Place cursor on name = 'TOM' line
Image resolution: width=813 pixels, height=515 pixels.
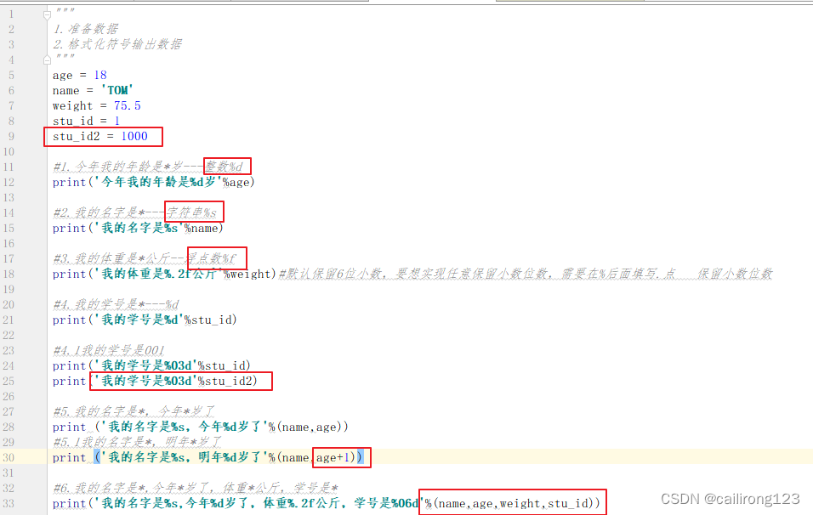[x=93, y=90]
